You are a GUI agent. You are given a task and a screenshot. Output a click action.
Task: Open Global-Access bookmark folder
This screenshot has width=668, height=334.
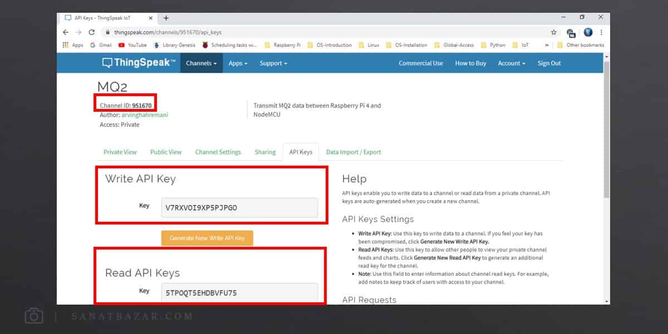(x=454, y=45)
